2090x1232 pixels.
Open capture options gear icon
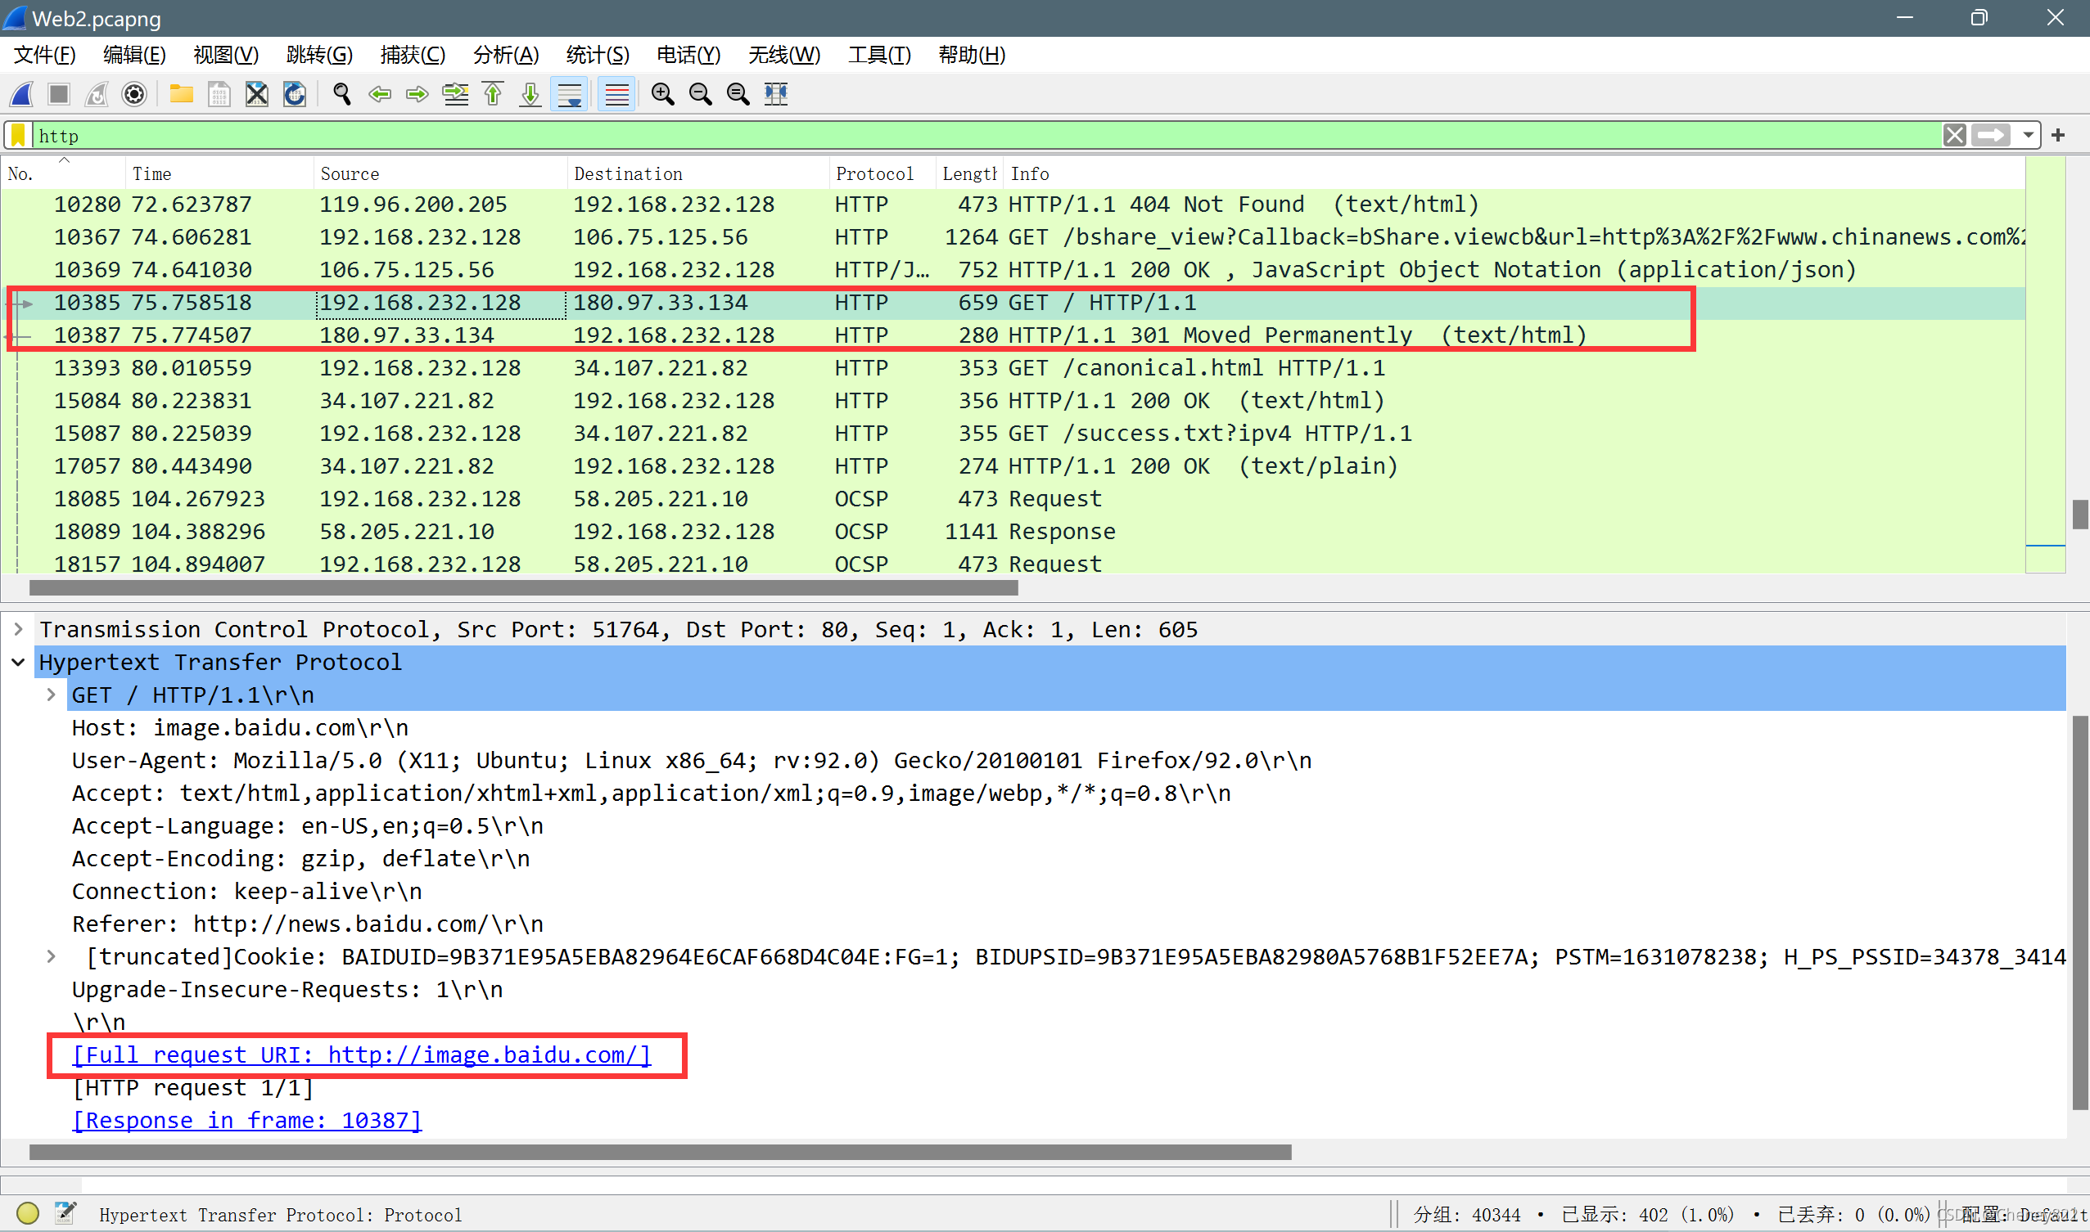pyautogui.click(x=133, y=94)
